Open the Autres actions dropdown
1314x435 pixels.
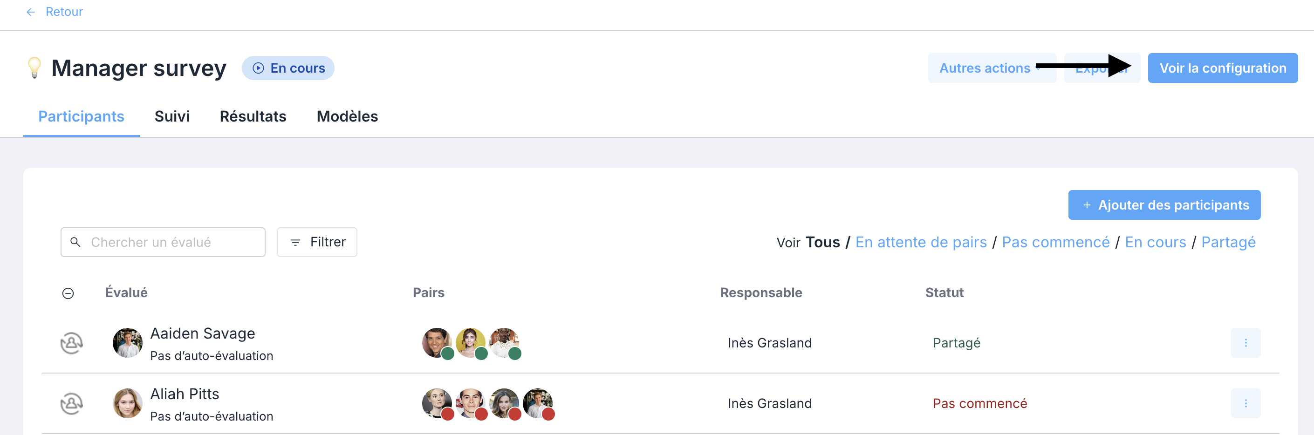(x=992, y=68)
